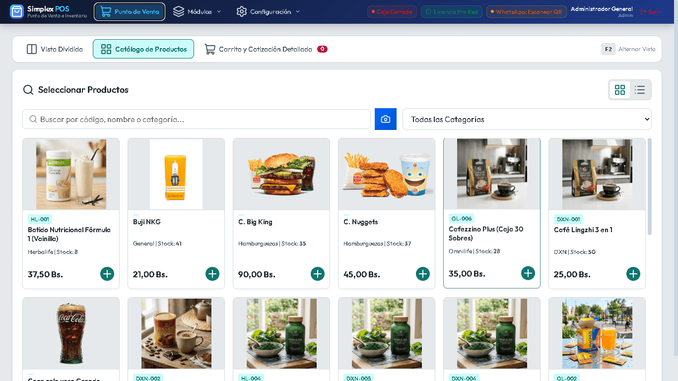Screen dimensions: 678x381
Task: Click the DXN | Stock: 50 text
Action: (x=575, y=252)
